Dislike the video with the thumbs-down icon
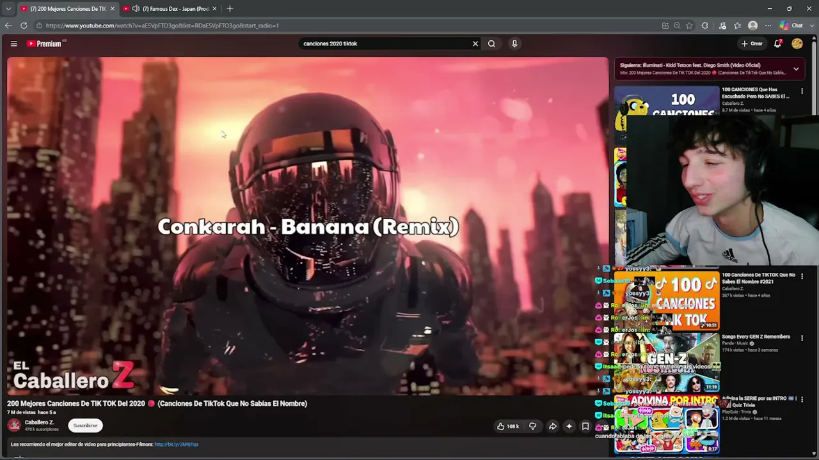Image resolution: width=819 pixels, height=460 pixels. pyautogui.click(x=532, y=426)
